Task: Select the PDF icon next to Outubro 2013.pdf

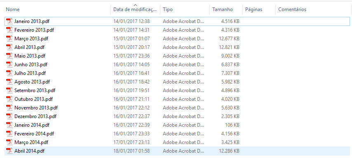Action: tap(9, 99)
